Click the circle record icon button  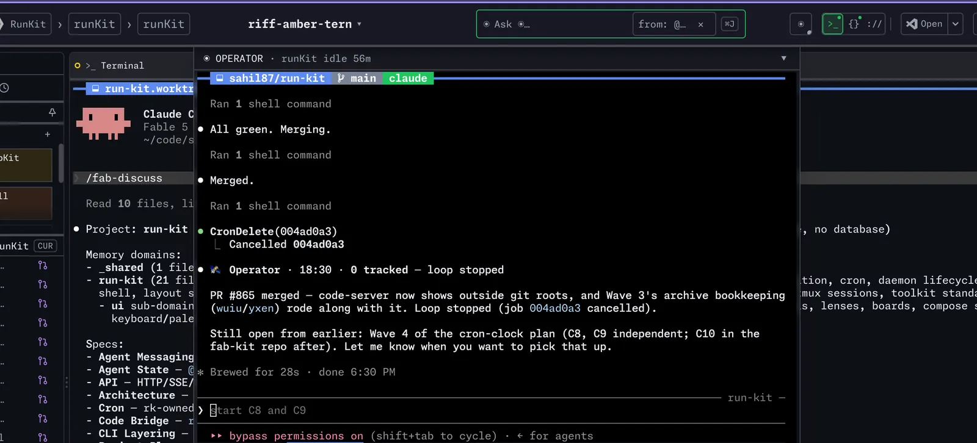pos(801,24)
